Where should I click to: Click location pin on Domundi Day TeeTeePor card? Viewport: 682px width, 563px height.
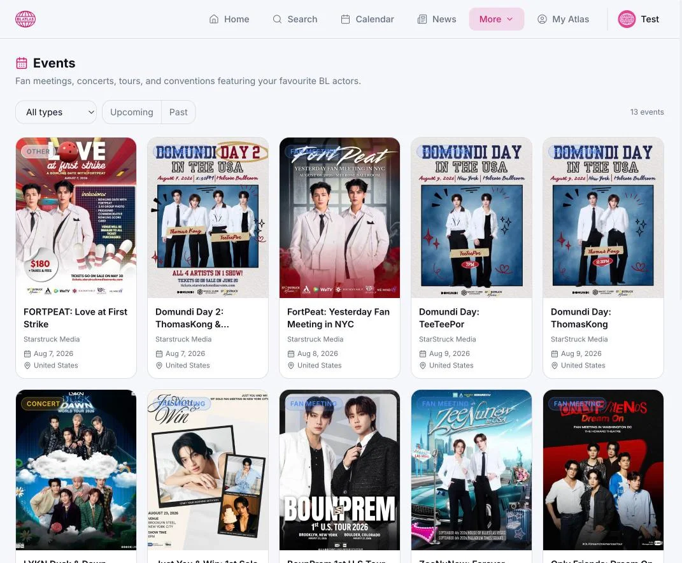[x=422, y=366]
